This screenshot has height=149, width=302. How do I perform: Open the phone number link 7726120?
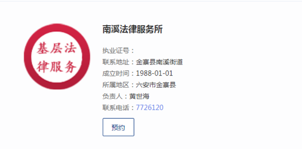[x=150, y=107]
